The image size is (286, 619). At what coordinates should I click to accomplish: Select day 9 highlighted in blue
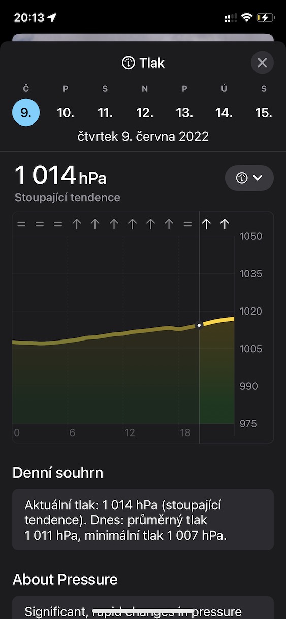click(x=26, y=112)
